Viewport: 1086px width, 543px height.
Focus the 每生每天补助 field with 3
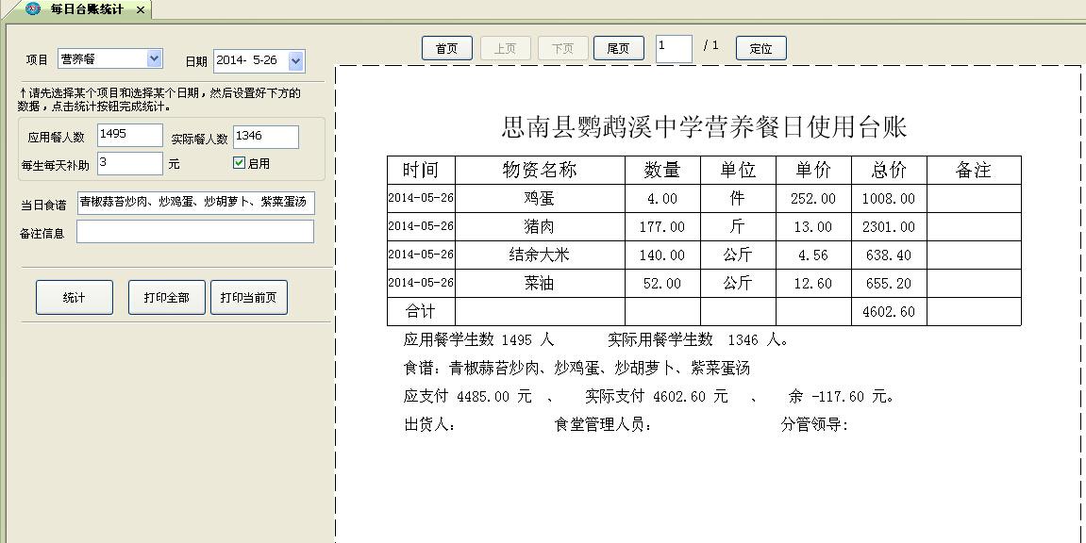coord(129,163)
